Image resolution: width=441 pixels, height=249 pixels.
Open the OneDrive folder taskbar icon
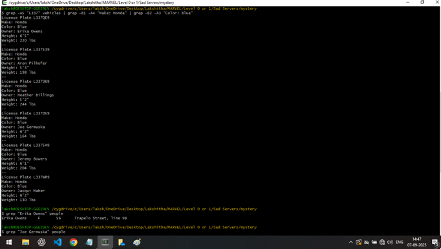(121, 243)
